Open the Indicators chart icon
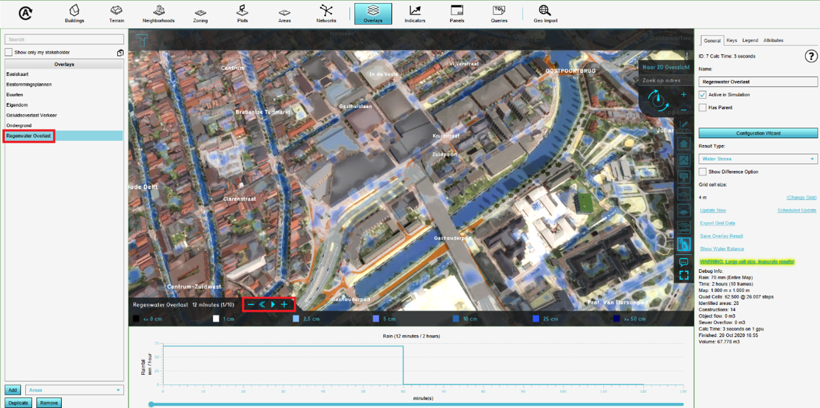Viewport: 820px width, 408px height. pyautogui.click(x=415, y=13)
